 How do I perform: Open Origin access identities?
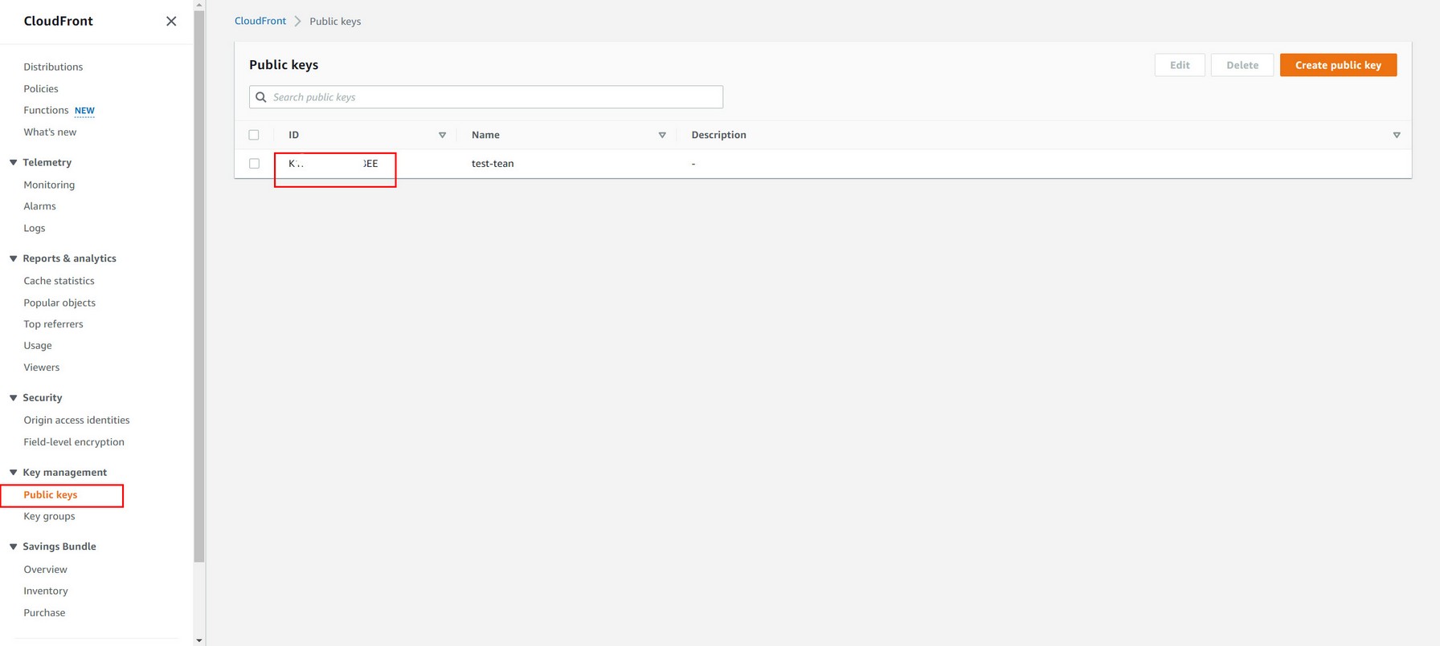[76, 420]
